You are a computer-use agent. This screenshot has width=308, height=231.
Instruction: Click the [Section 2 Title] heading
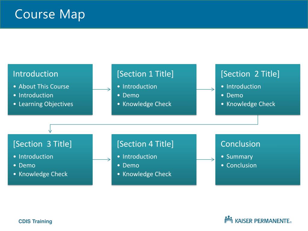pyautogui.click(x=250, y=74)
